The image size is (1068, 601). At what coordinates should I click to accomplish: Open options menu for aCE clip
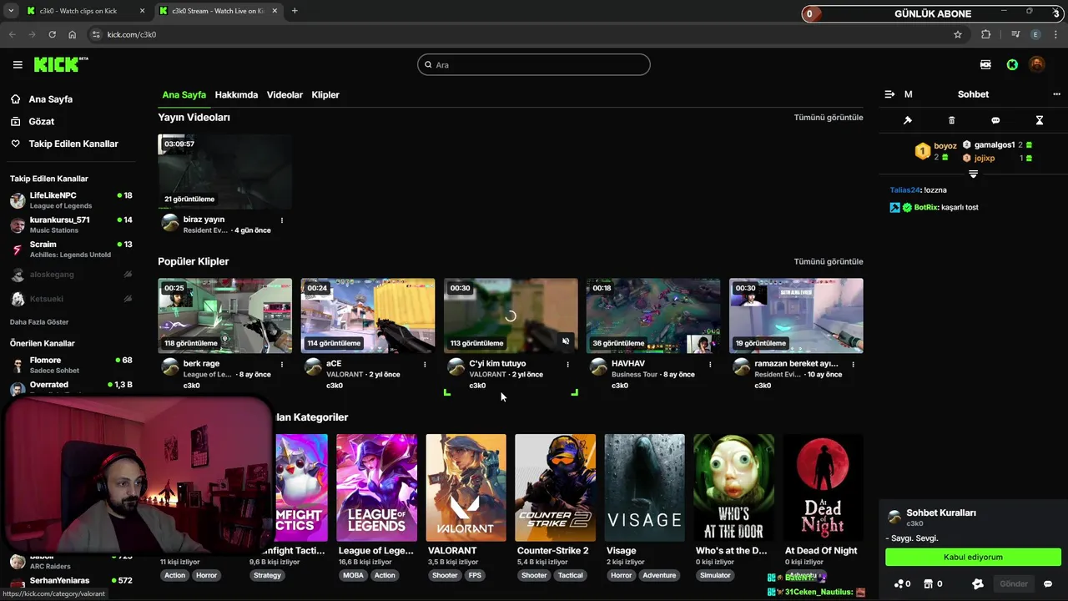point(425,364)
